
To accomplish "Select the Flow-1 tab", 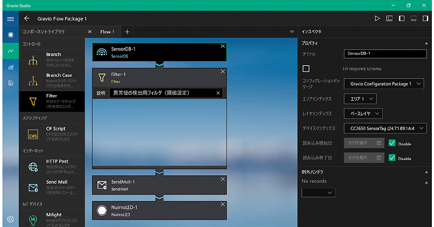I will (107, 32).
